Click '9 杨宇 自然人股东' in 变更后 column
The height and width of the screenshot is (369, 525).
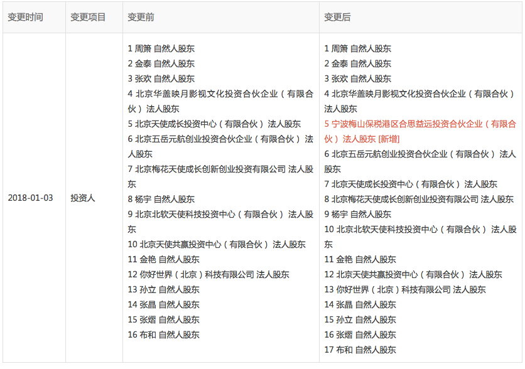coord(357,214)
